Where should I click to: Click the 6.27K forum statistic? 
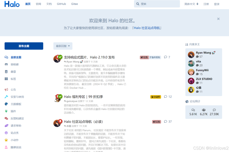click(204, 112)
